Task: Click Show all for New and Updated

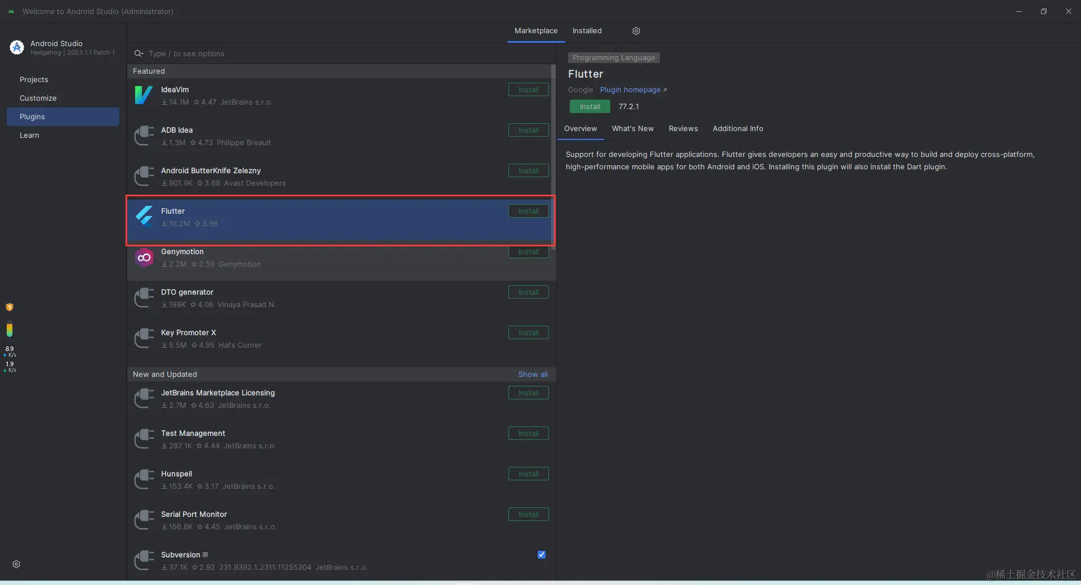Action: click(x=533, y=374)
